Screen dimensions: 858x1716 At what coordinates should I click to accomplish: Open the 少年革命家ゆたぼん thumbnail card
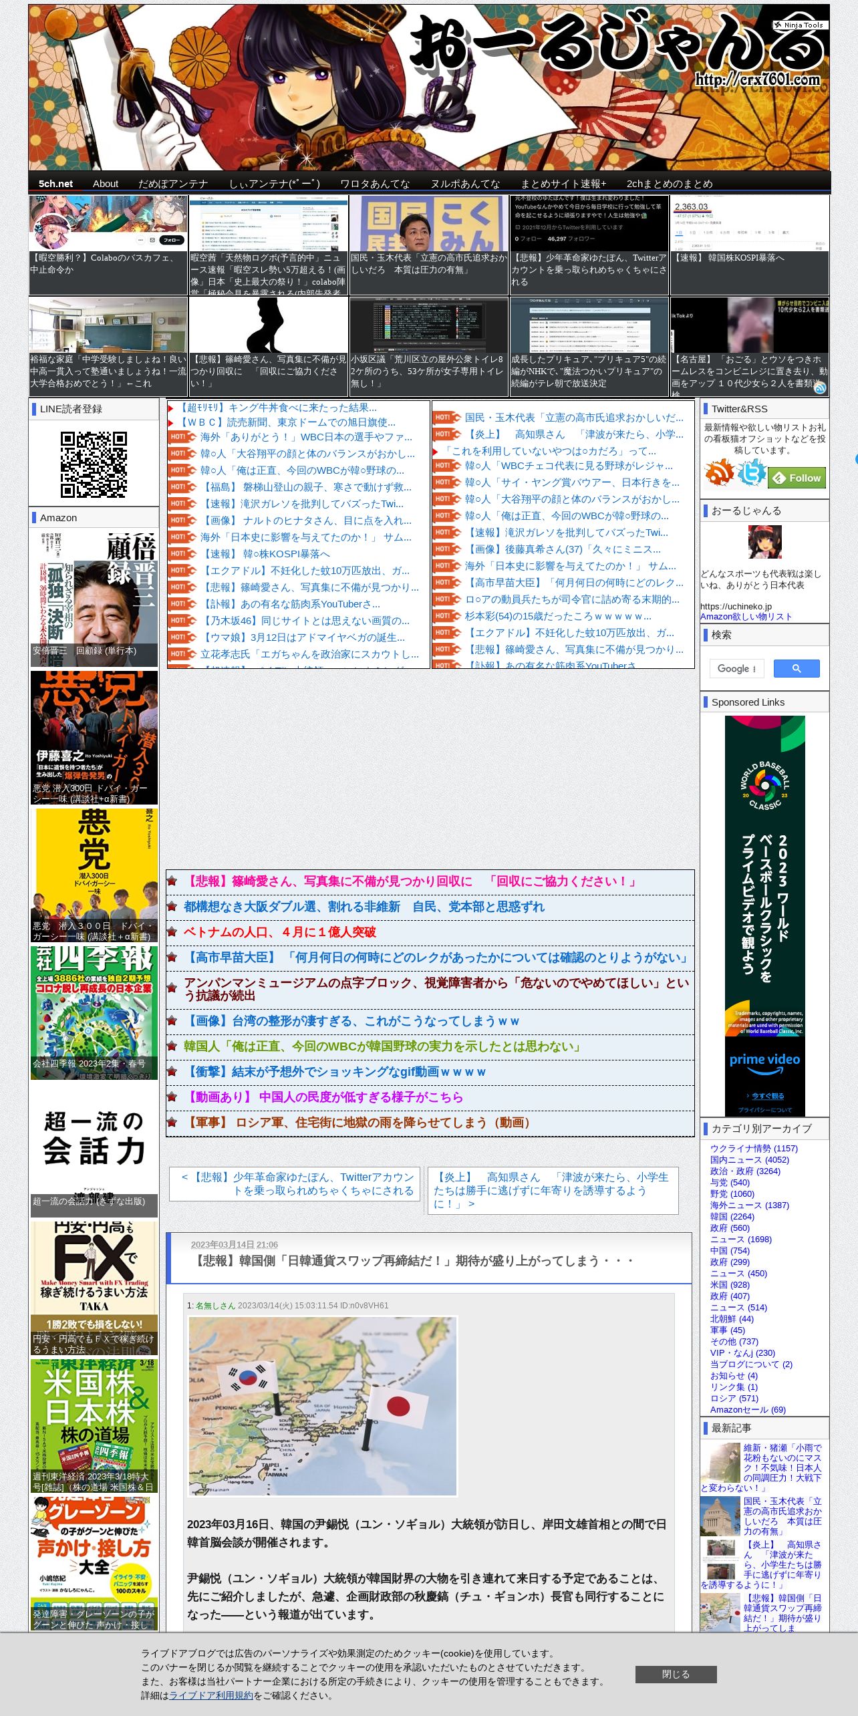589,245
